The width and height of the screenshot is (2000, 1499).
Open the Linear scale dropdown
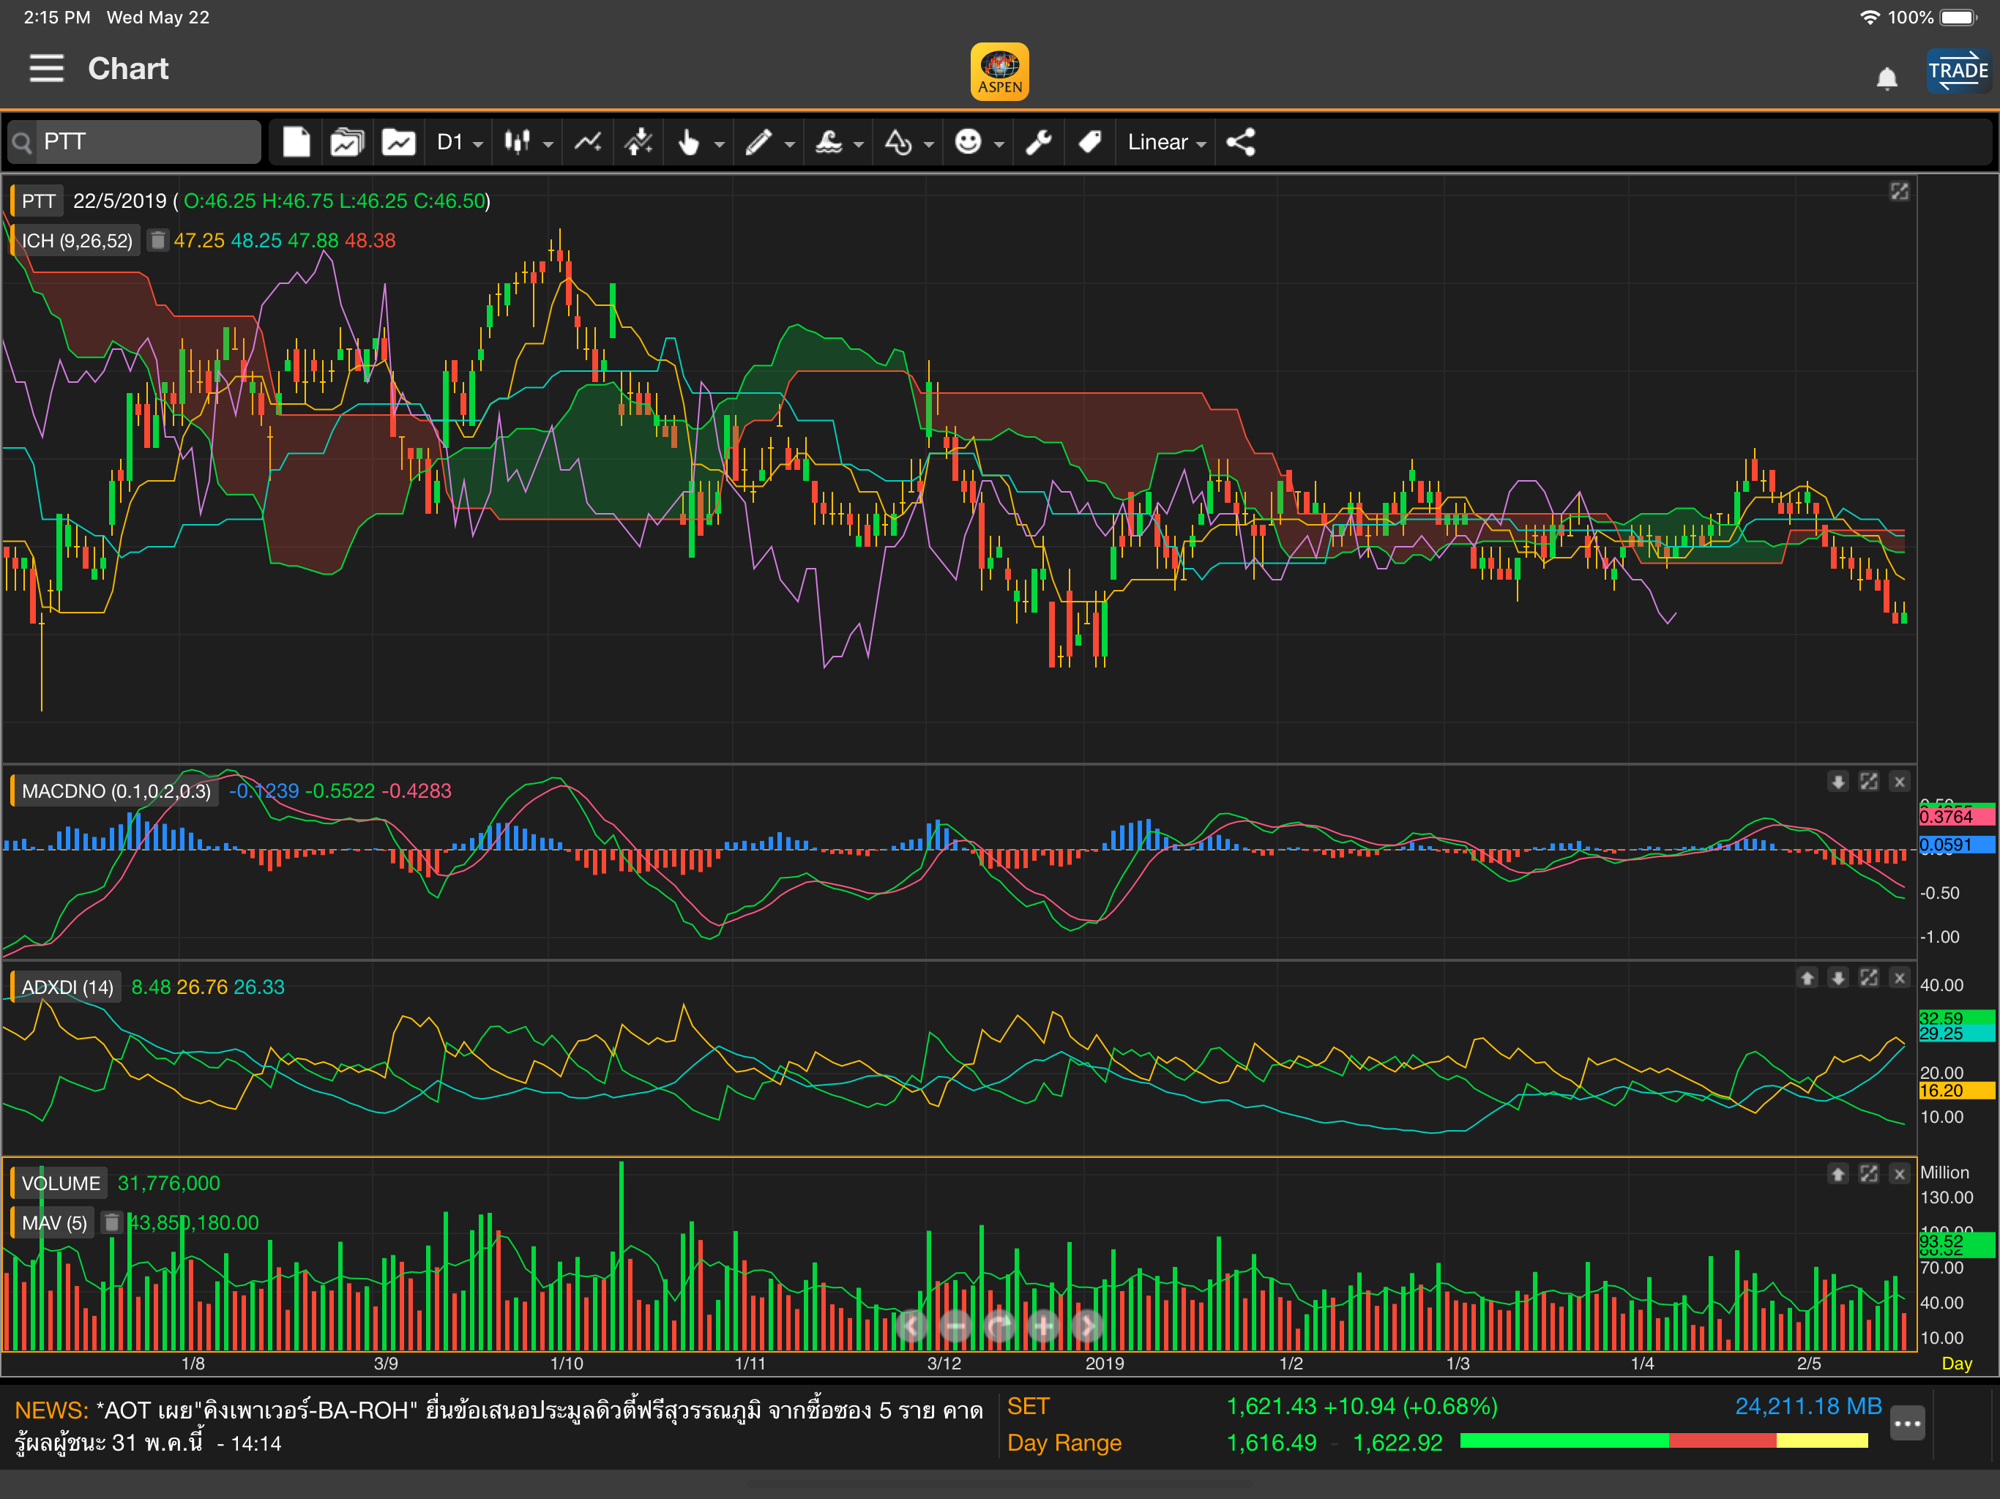1166,142
